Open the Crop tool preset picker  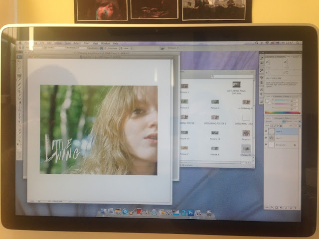[21, 47]
